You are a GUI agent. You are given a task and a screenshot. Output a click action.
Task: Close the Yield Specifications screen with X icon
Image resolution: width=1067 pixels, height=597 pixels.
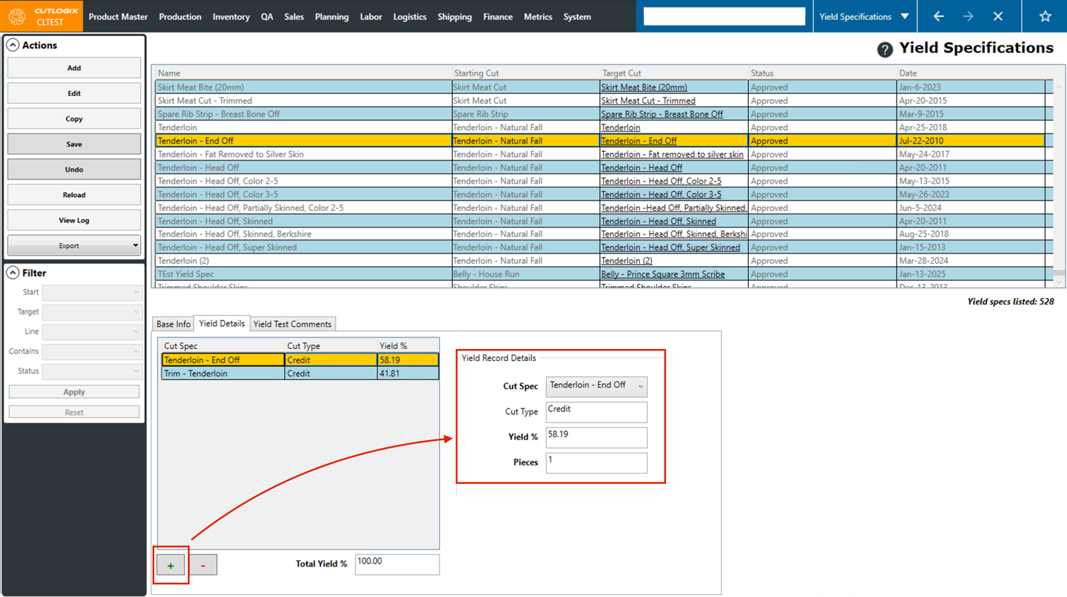998,16
